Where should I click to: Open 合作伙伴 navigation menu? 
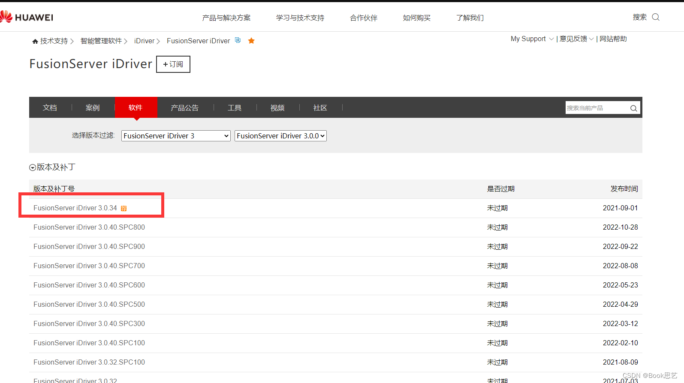364,18
